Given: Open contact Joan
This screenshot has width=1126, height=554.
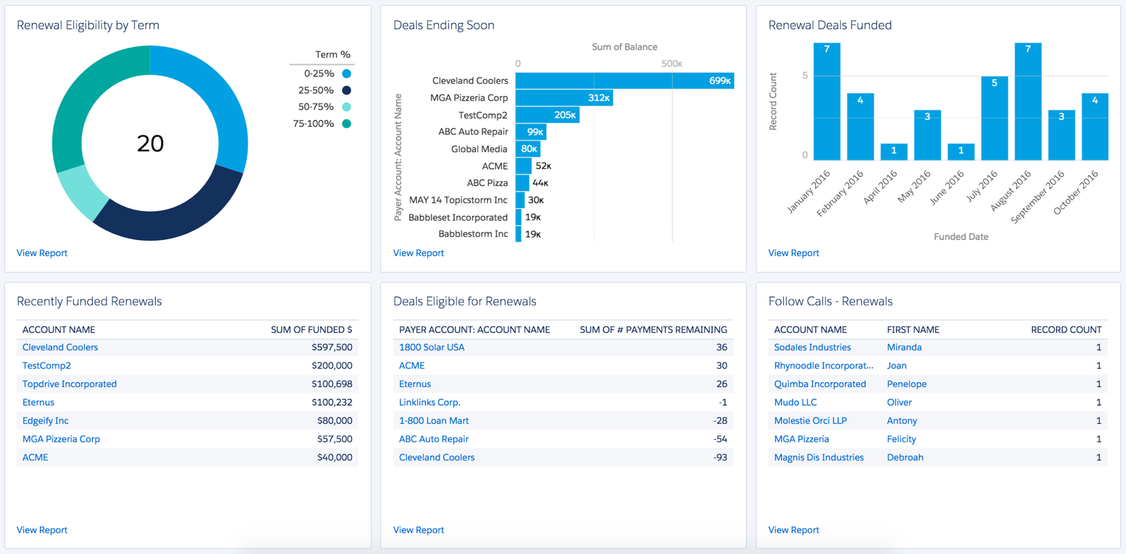Looking at the screenshot, I should pos(897,366).
